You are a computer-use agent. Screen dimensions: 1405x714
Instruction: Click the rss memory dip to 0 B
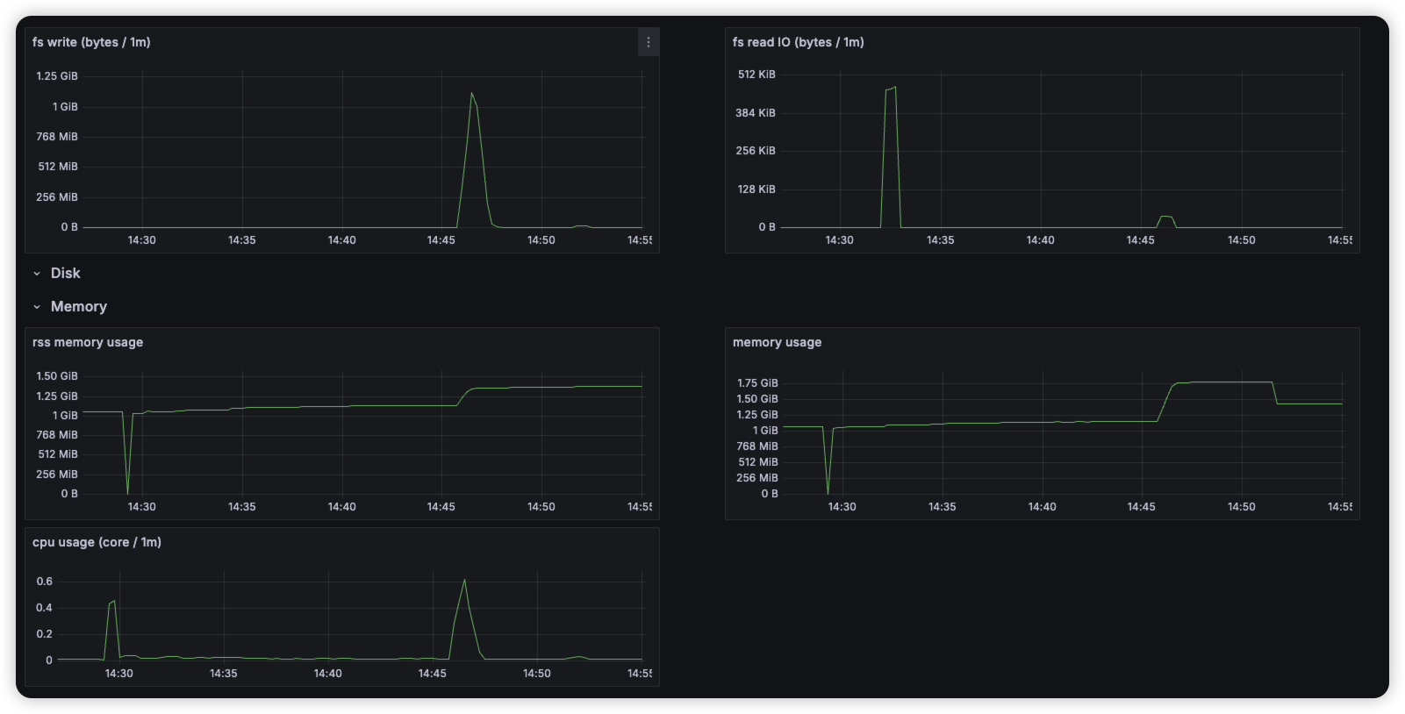pos(128,492)
